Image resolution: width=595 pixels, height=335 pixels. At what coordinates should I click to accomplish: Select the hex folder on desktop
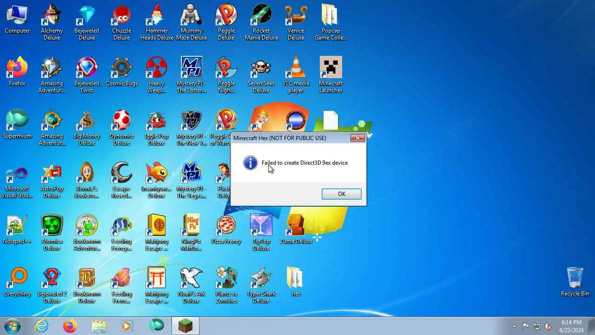click(296, 282)
